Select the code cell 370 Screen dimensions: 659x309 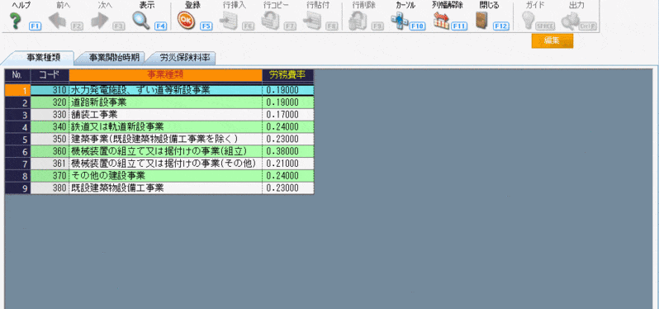(50, 175)
